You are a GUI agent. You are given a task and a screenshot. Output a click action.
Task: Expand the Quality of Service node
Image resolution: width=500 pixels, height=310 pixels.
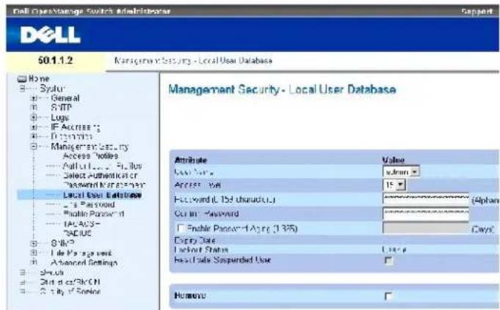pos(22,291)
